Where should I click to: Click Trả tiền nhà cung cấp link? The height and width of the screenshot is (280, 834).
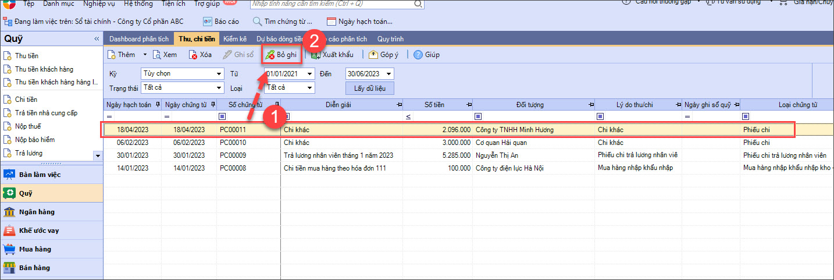coord(46,113)
